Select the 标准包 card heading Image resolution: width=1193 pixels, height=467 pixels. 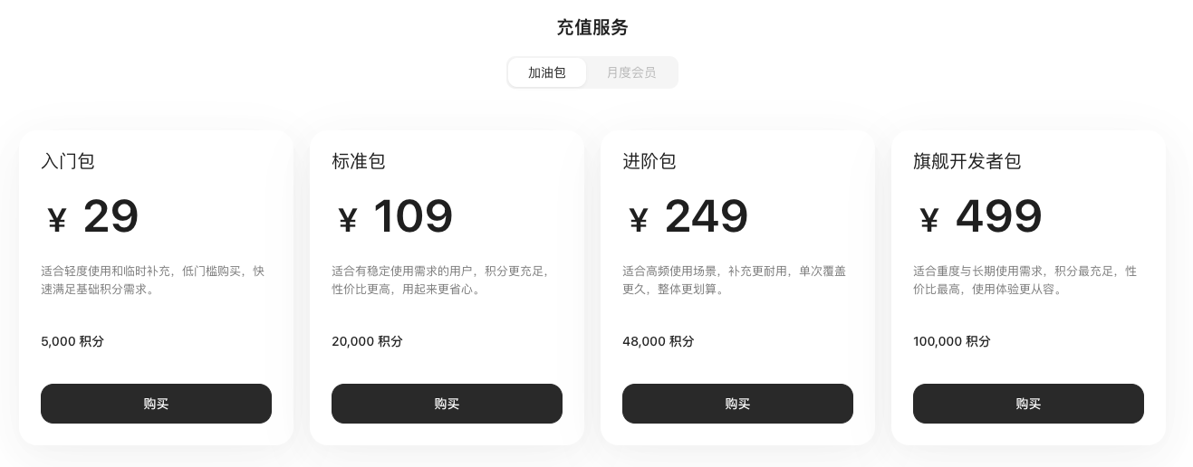pos(359,161)
